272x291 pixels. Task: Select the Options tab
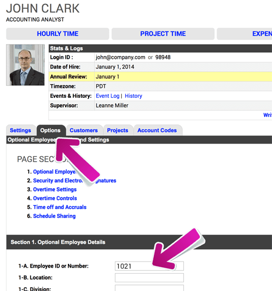point(51,131)
